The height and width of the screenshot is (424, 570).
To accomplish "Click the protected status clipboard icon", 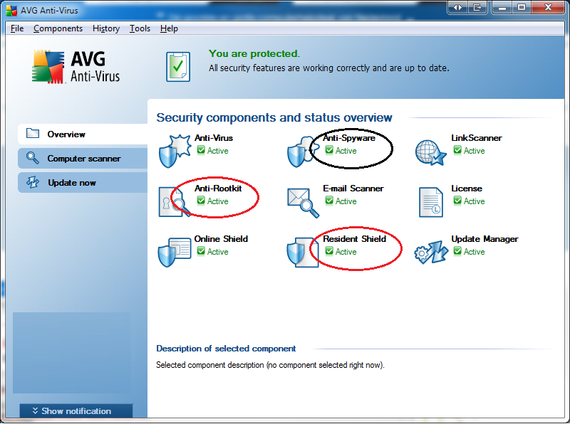I will coord(178,66).
